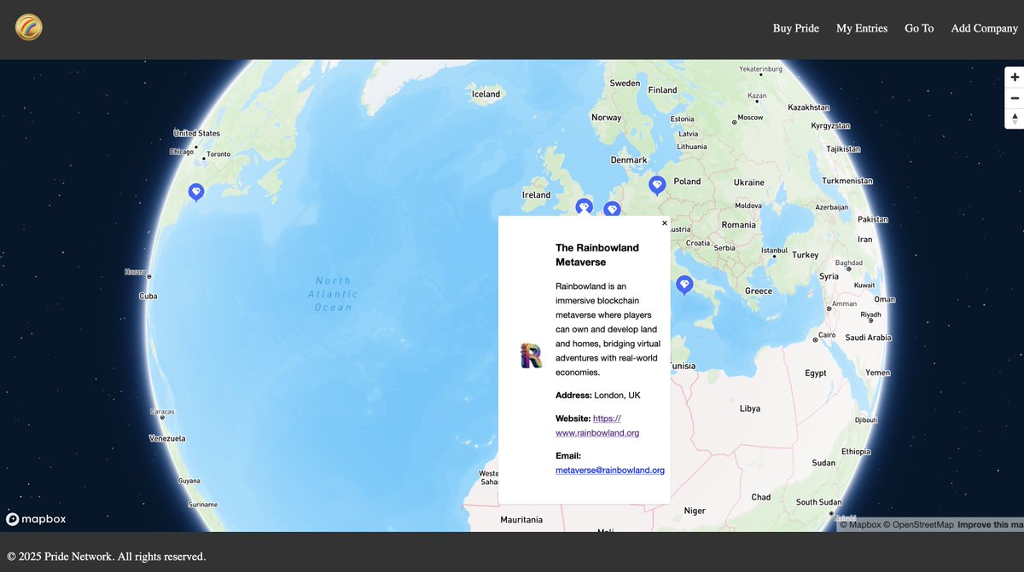Reset map bearing with the compass icon
The image size is (1024, 572).
click(1014, 118)
